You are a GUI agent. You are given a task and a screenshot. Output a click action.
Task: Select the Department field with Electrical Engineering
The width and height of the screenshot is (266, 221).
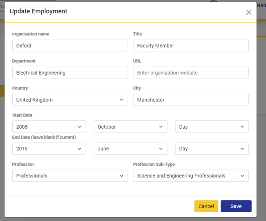point(70,73)
